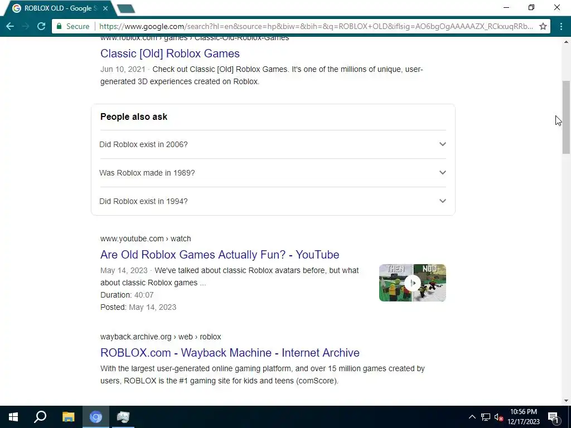Screen dimensions: 571x428
Task: Click the 'Duration: 40:07' text
Action: (x=127, y=295)
